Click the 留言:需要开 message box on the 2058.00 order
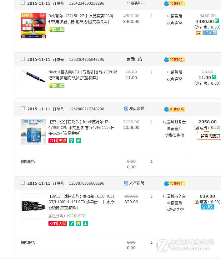The height and width of the screenshot is (259, 221). [x=209, y=136]
